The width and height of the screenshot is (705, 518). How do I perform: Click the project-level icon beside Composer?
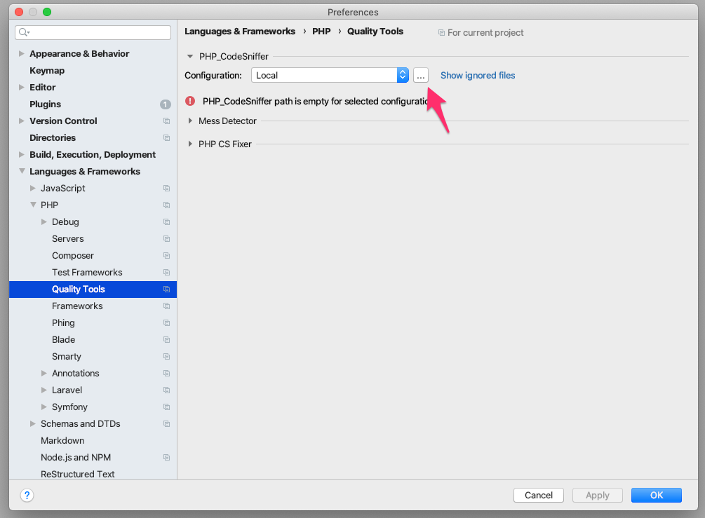click(x=167, y=256)
